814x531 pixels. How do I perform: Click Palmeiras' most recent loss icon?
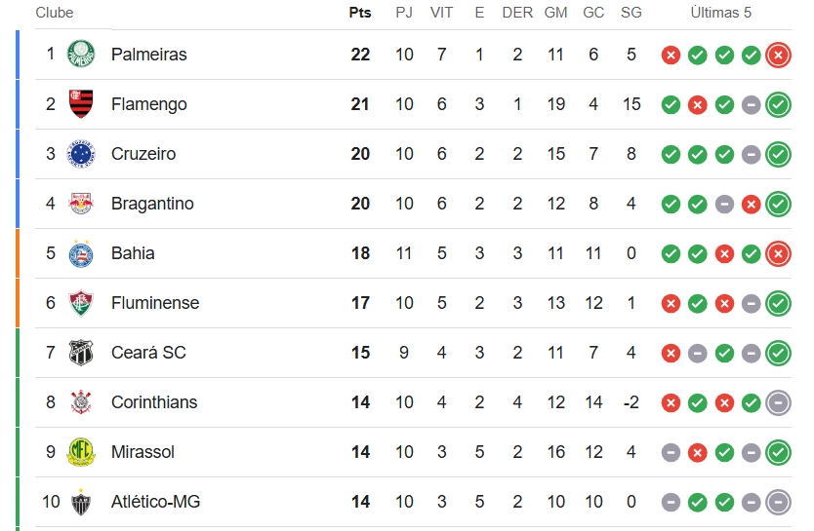point(778,55)
